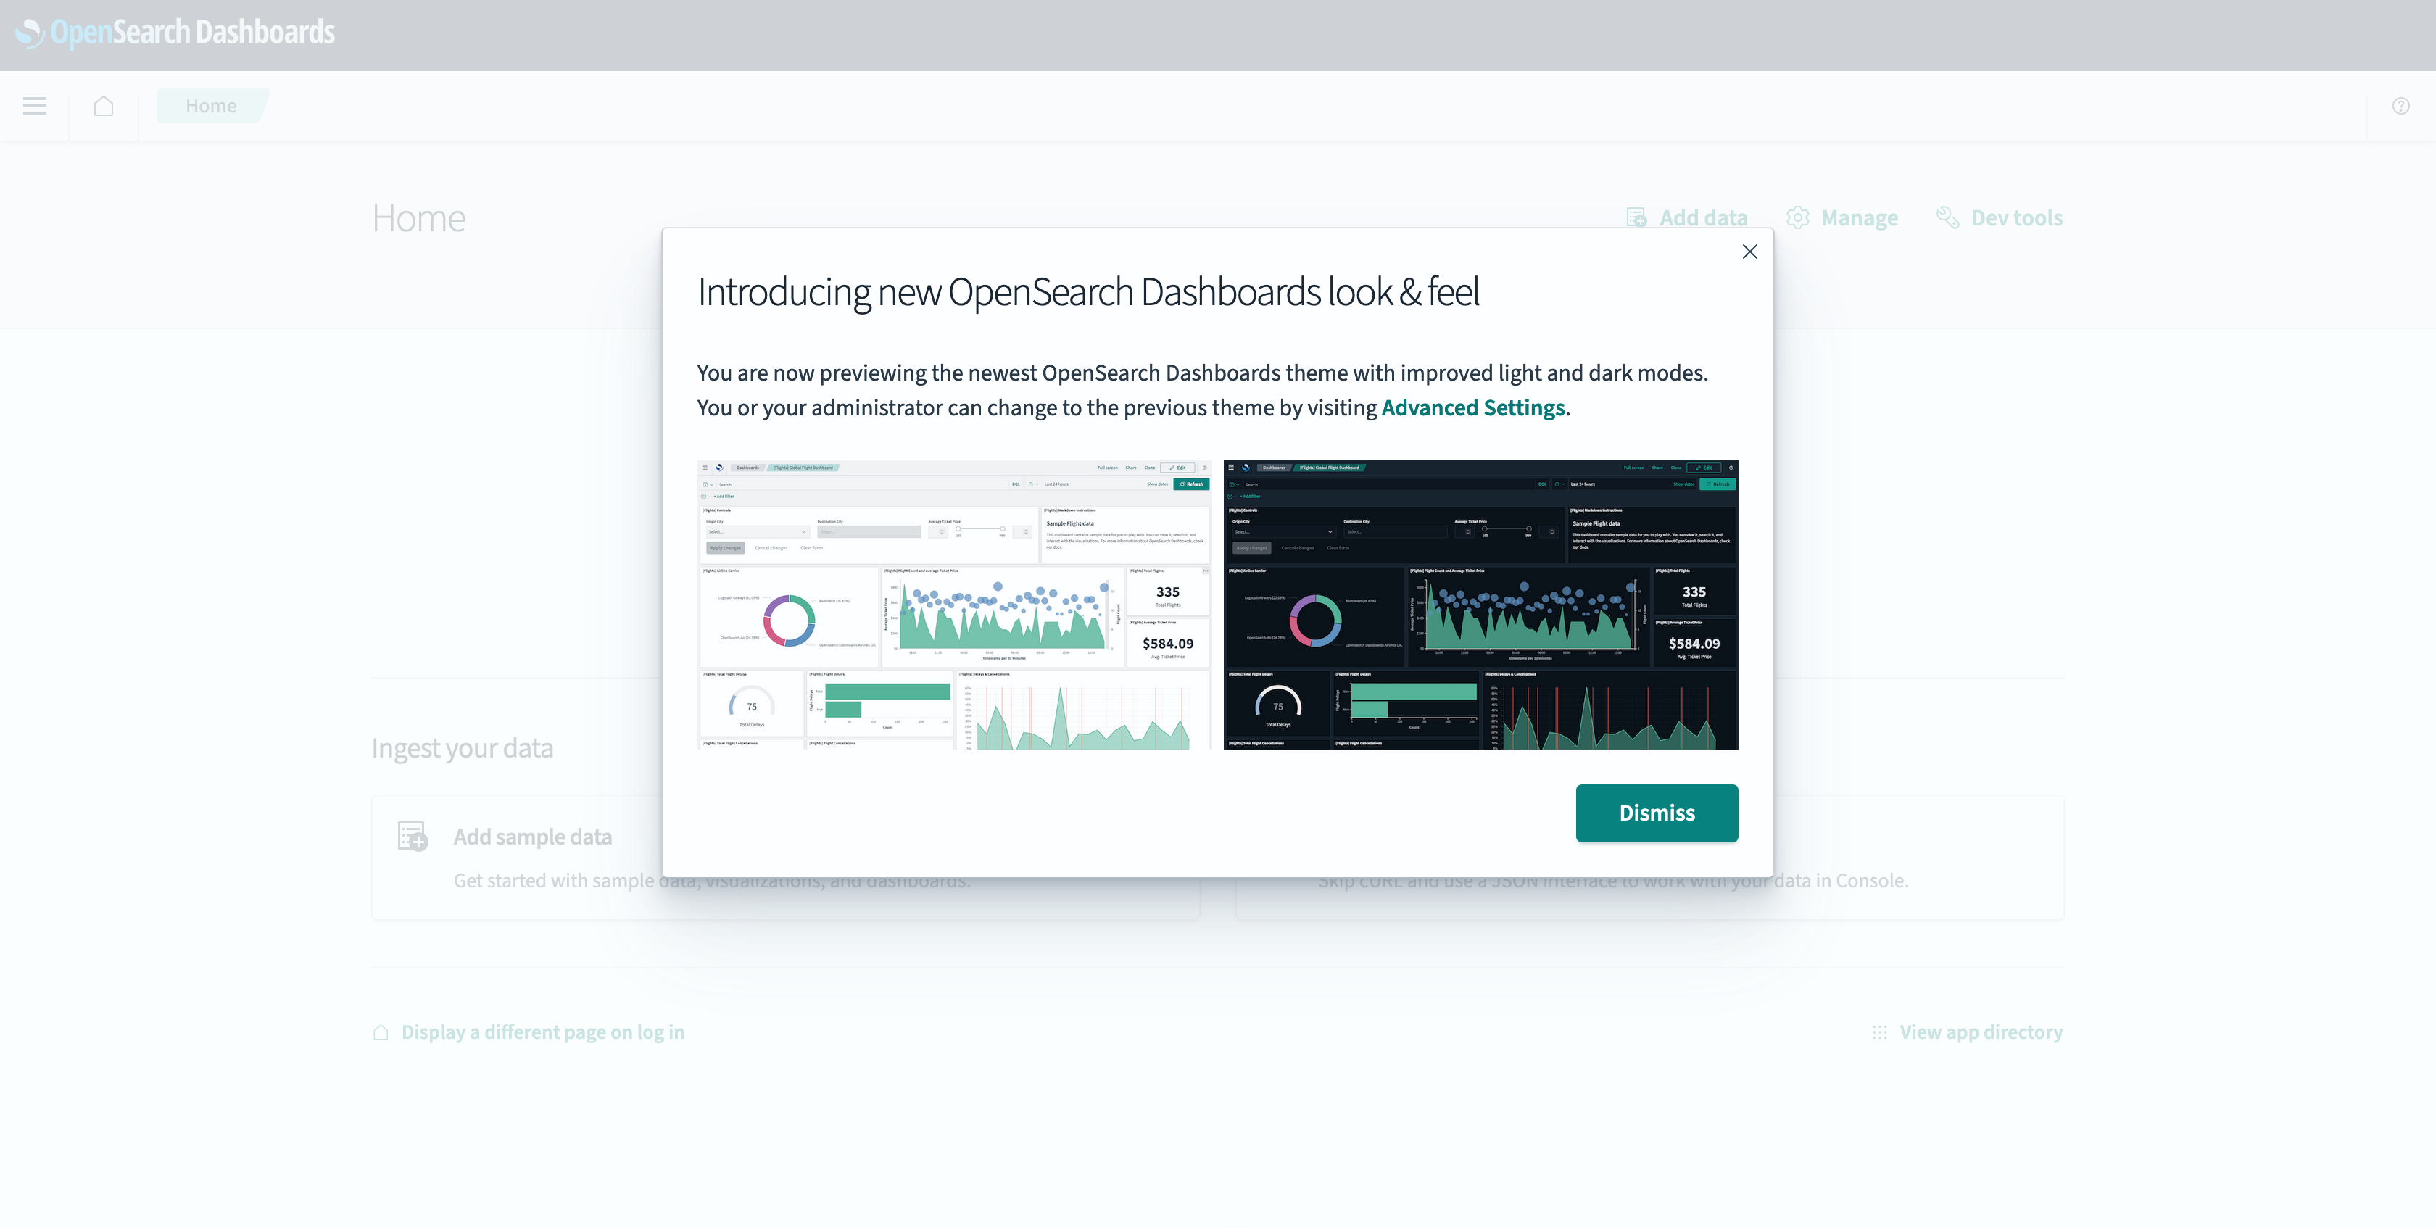Click the Display different page on log in
This screenshot has width=2436, height=1228.
[540, 1031]
